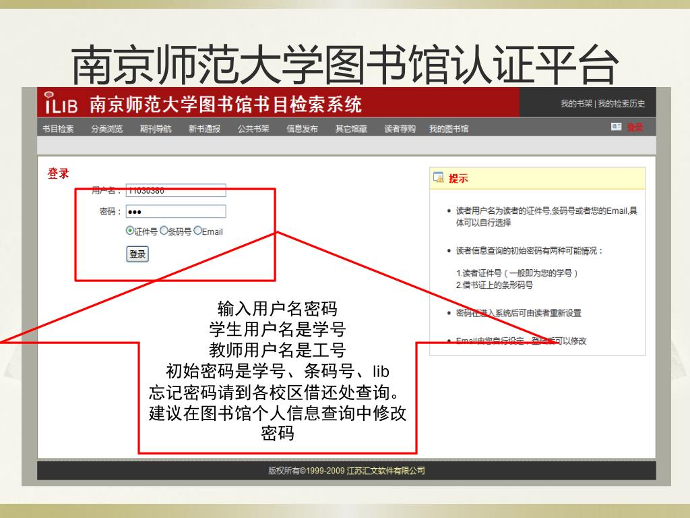This screenshot has height=518, width=690.
Task: Open 我的图书馆 menu item
Action: point(448,129)
